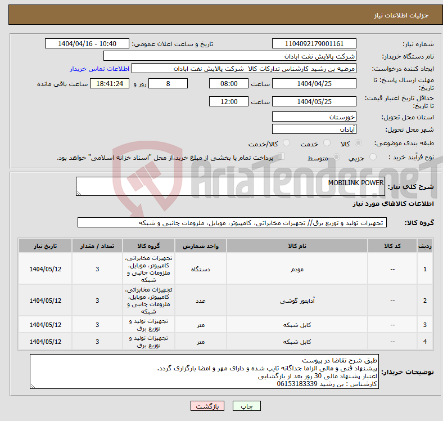The image size is (443, 421).
Task: Click the نام کالا column header
Action: pyautogui.click(x=297, y=246)
